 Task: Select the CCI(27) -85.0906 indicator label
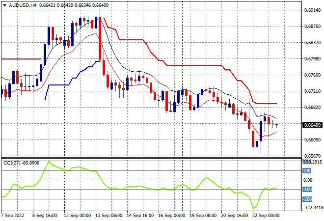pos(21,163)
